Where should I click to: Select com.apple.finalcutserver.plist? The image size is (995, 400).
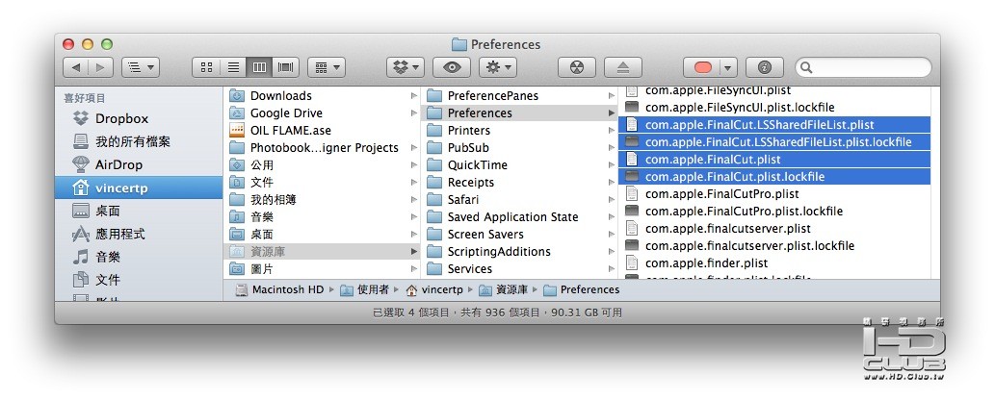pos(774,228)
